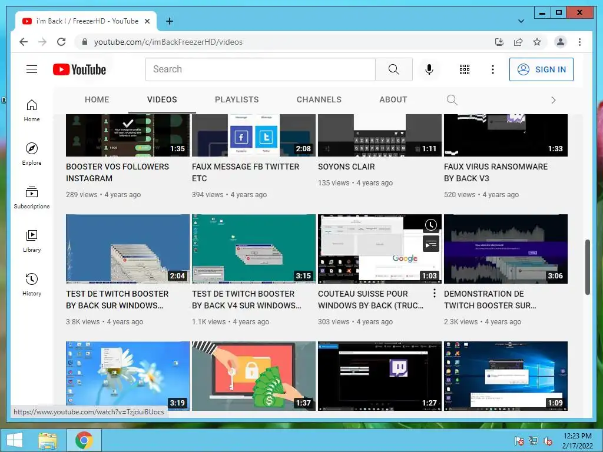Start voice search with the microphone icon
This screenshot has height=452, width=603.
click(x=429, y=69)
